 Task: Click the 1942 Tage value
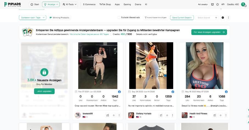pos(115,96)
